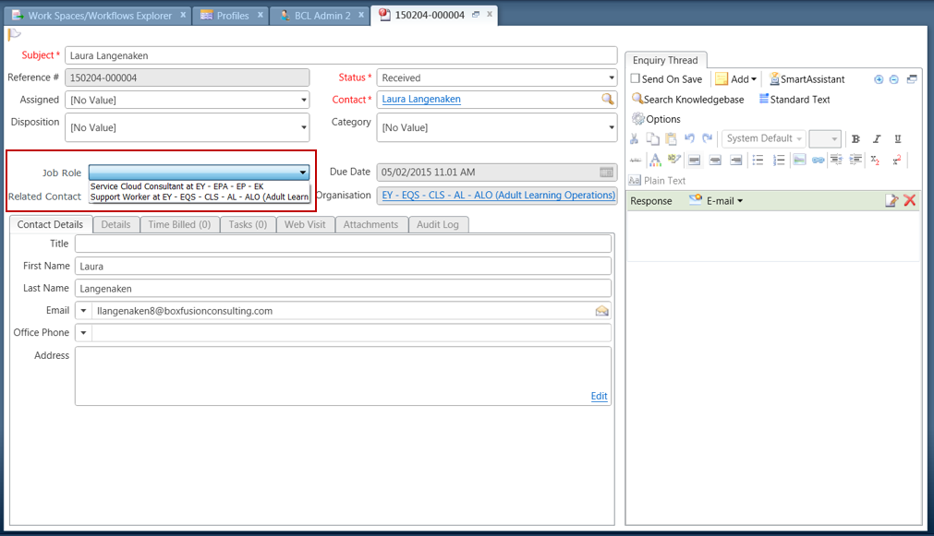Align text left
Viewport: 934px width, 536px height.
694,160
